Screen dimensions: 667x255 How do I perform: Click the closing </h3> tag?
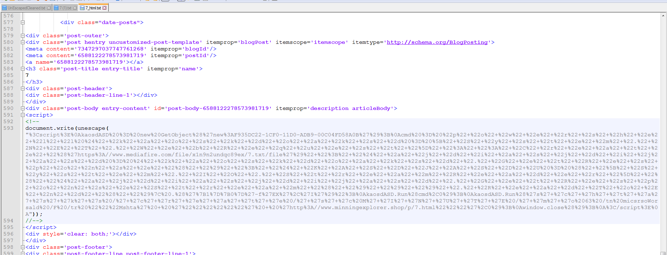[x=34, y=82]
